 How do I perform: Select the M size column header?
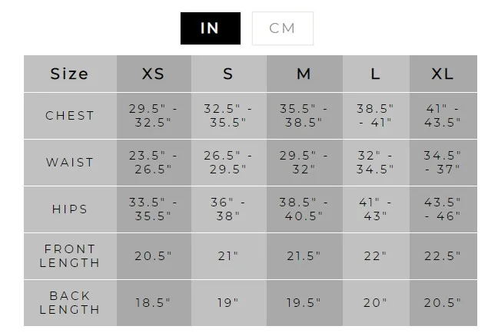point(304,74)
